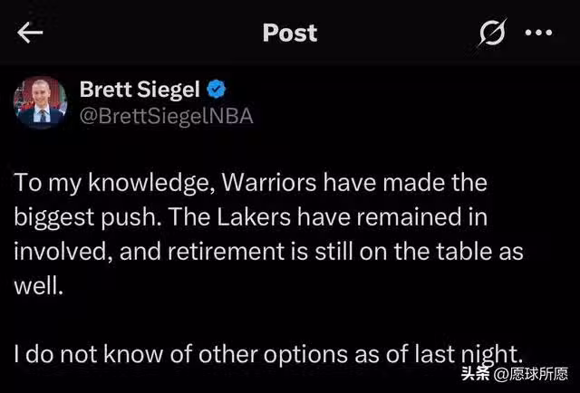The height and width of the screenshot is (393, 580).
Task: Tap the back arrow
Action: pyautogui.click(x=30, y=34)
